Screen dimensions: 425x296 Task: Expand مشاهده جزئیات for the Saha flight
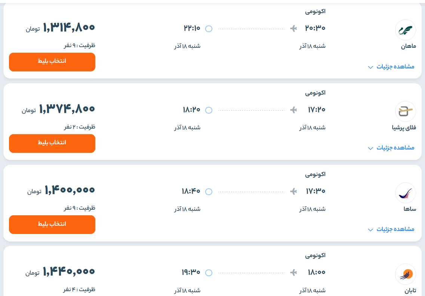391,229
